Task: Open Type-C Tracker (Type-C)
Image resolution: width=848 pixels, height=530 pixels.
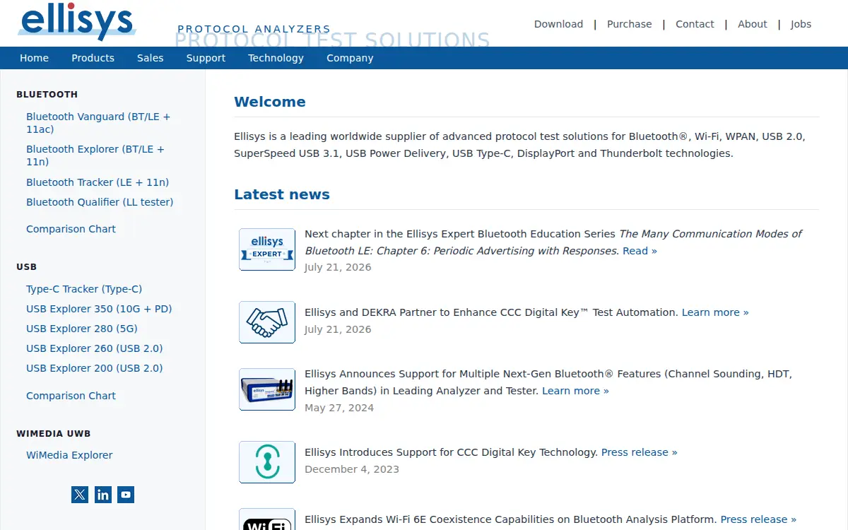Action: tap(84, 289)
